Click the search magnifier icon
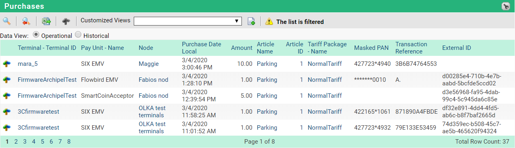Viewport: 515px width, 148px height. [x=6, y=21]
